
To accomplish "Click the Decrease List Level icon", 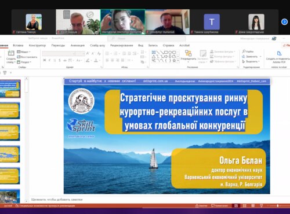I will click(124, 53).
